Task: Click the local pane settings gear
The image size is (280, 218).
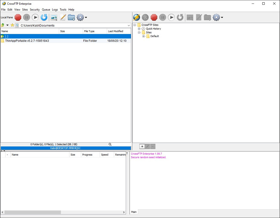Action: click(x=80, y=17)
